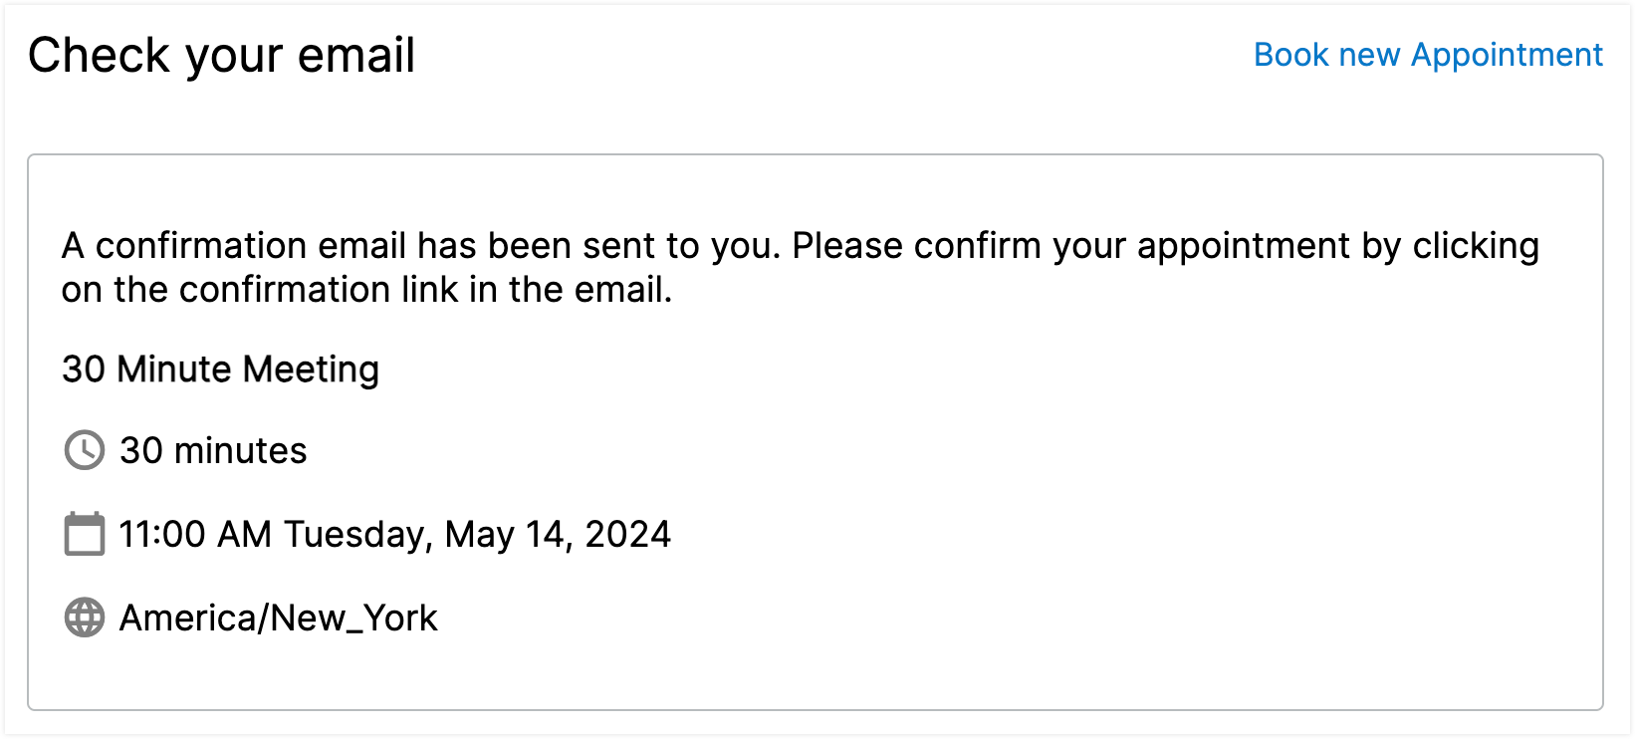
Task: Click the year 2024 in the date
Action: point(628,535)
